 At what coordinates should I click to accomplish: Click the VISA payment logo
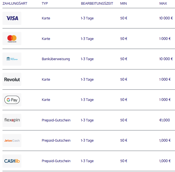(12, 18)
